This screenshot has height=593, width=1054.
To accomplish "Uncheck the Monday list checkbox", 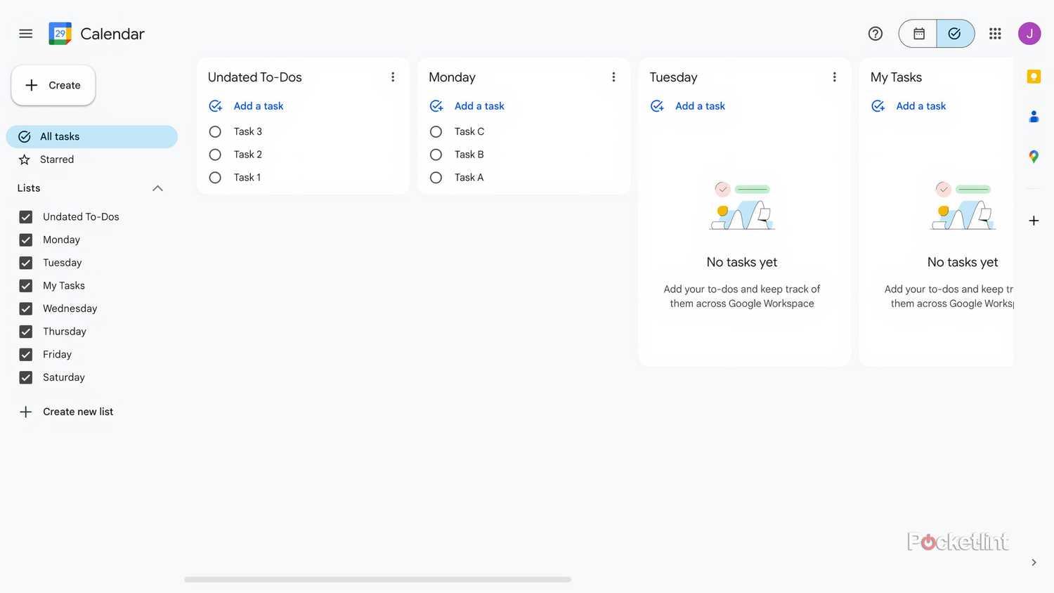I will 26,240.
